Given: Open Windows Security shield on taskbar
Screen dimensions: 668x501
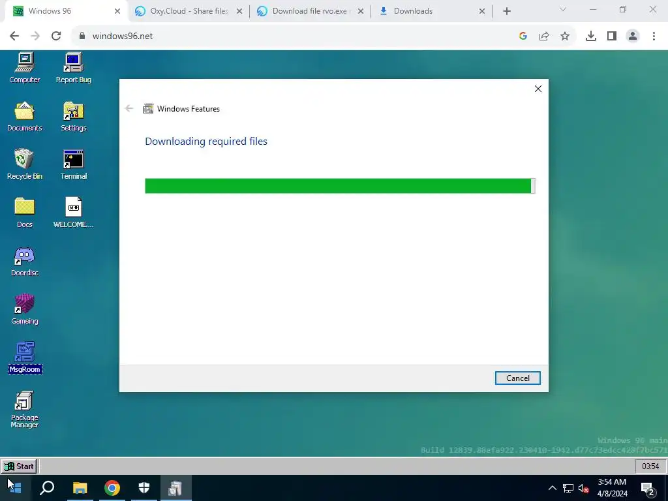Looking at the screenshot, I should point(144,488).
